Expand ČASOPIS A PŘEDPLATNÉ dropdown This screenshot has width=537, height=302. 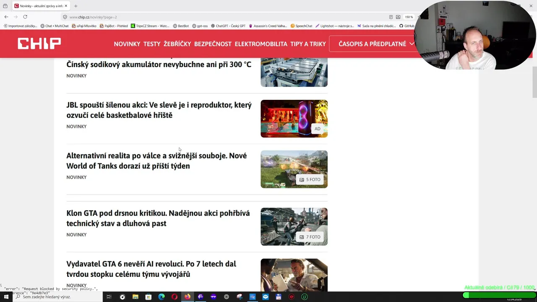coord(373,44)
